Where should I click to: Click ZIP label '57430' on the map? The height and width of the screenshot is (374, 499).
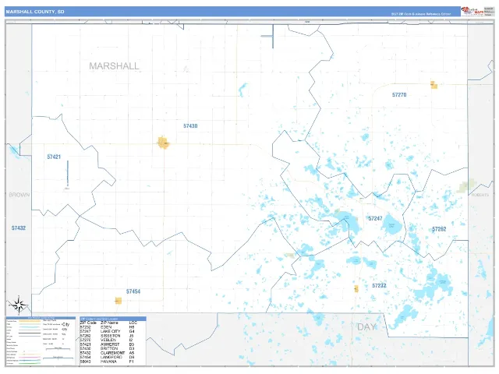point(190,126)
